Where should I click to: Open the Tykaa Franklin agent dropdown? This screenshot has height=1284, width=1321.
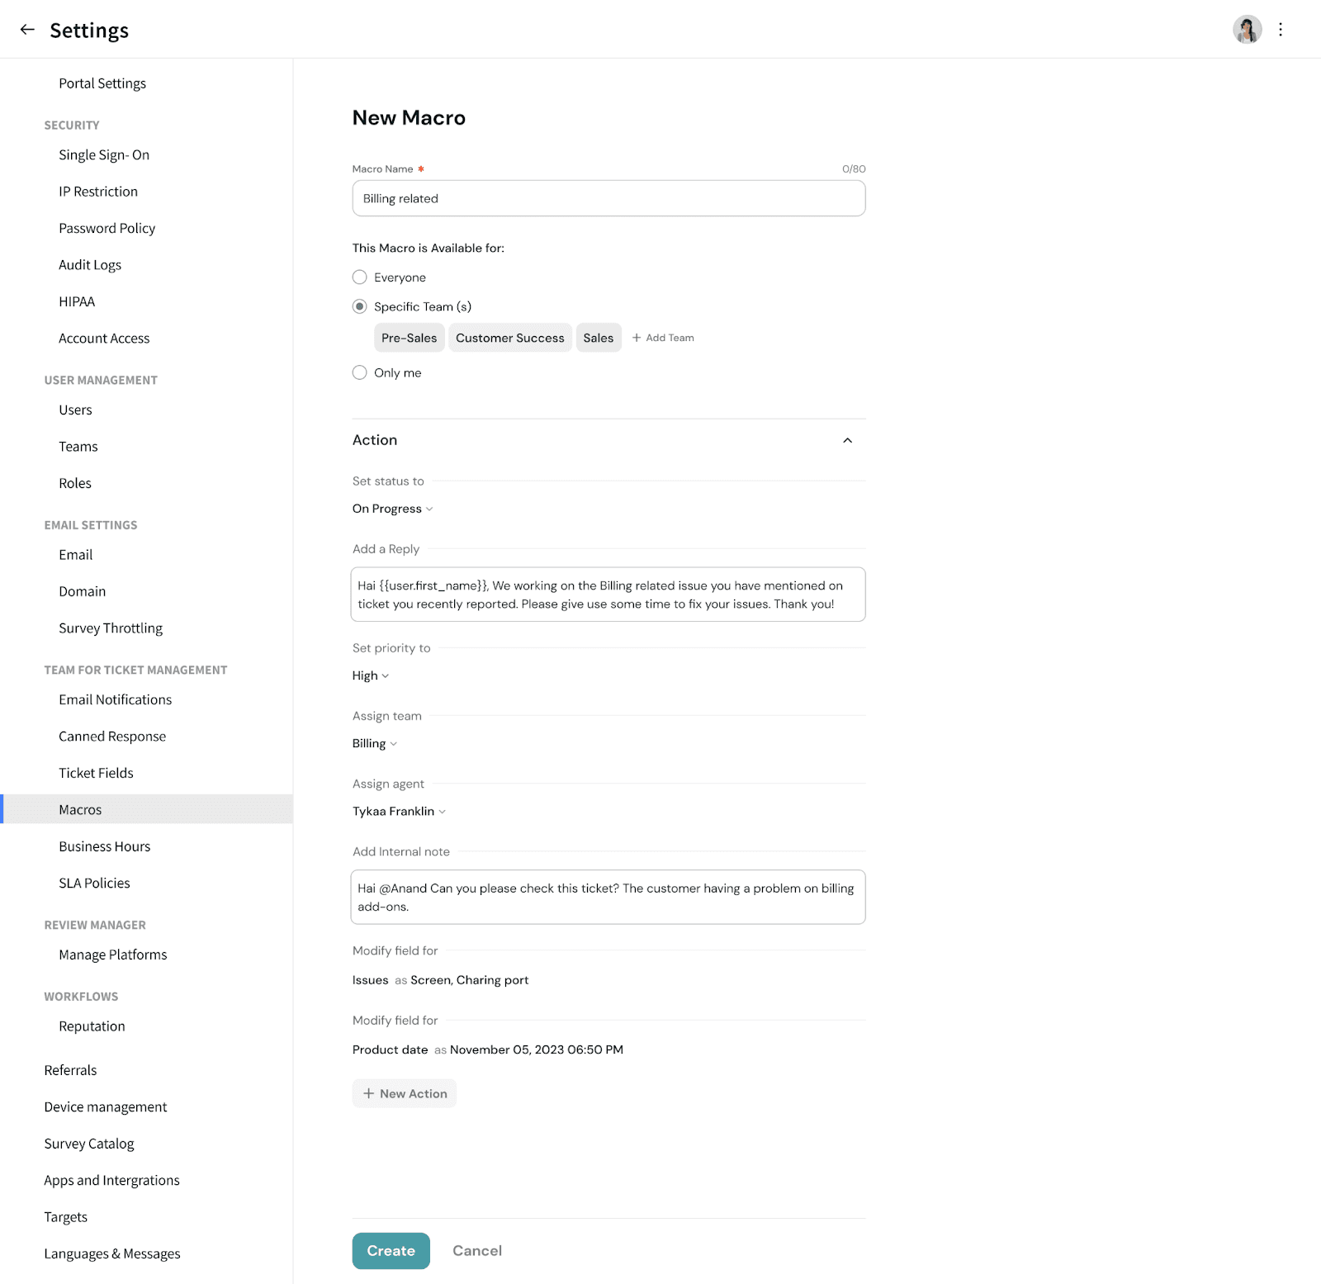pyautogui.click(x=399, y=811)
